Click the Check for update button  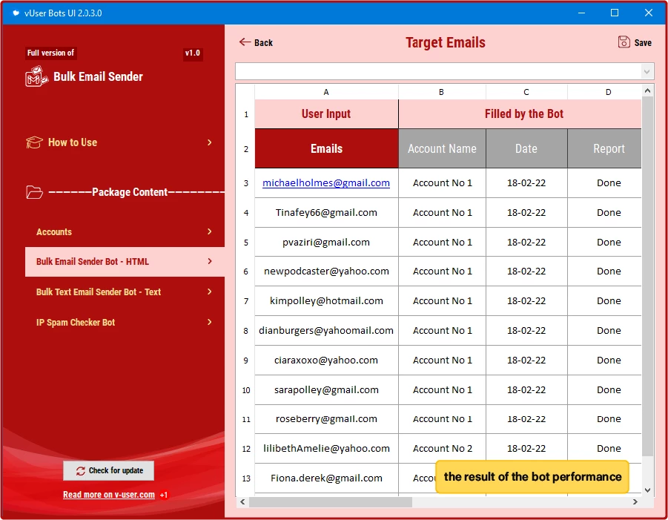point(109,470)
